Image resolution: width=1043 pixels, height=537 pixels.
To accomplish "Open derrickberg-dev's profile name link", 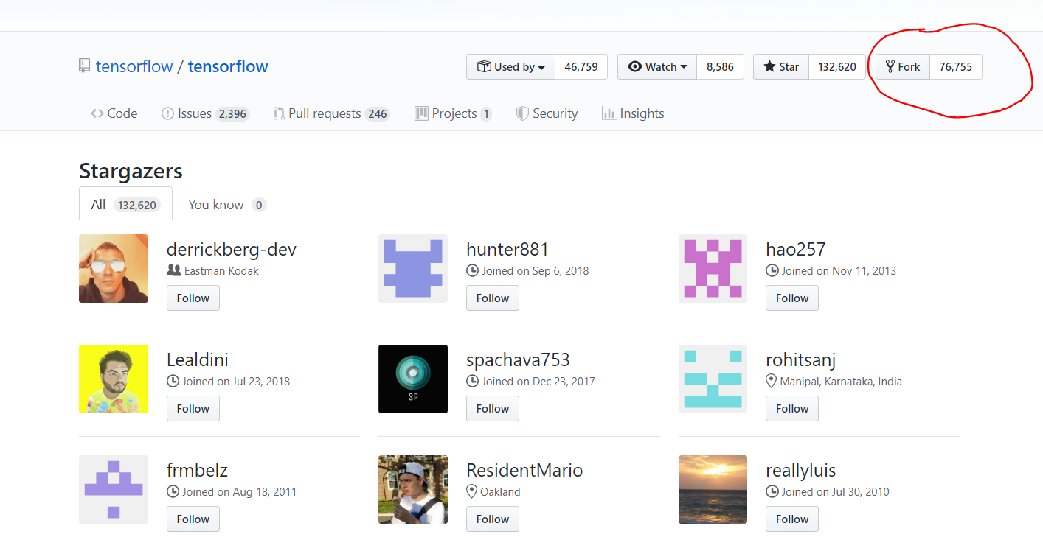I will (x=232, y=249).
